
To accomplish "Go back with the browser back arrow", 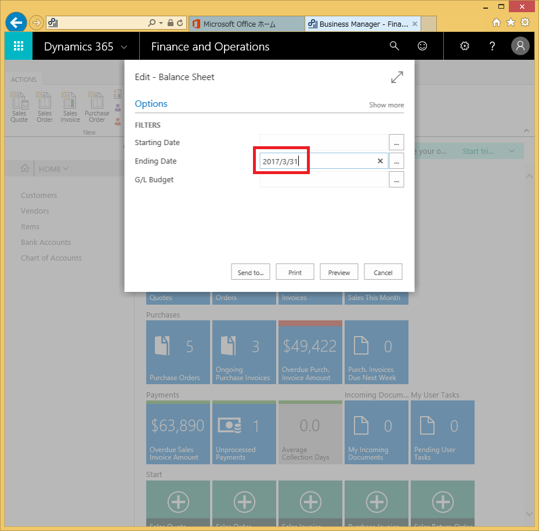I will (16, 23).
